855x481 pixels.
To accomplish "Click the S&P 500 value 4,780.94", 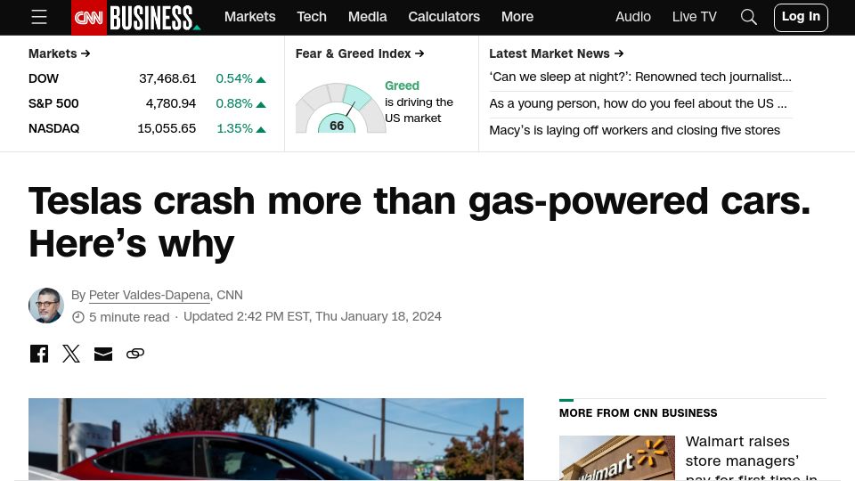I will 171,103.
